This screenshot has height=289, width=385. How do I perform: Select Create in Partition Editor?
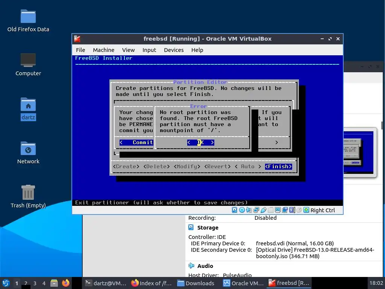tap(126, 166)
